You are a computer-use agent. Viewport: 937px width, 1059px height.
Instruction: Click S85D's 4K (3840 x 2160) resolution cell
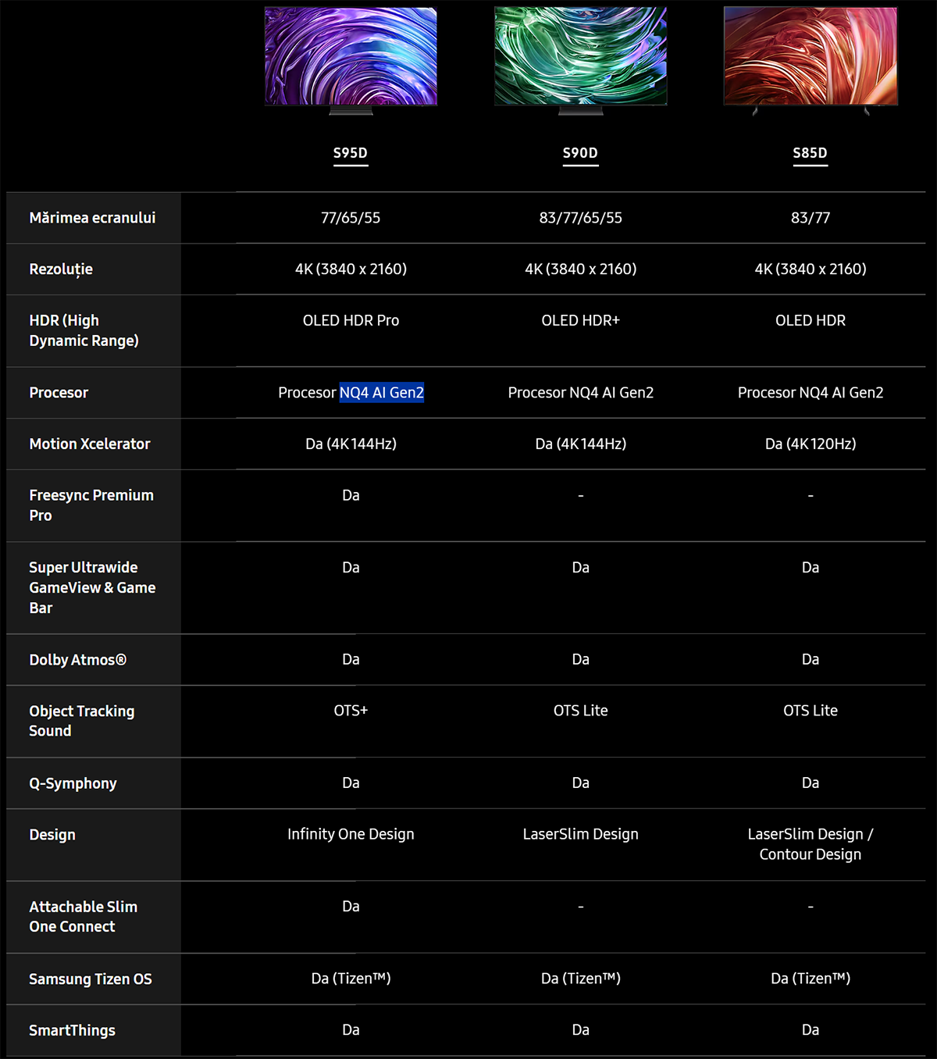point(811,269)
